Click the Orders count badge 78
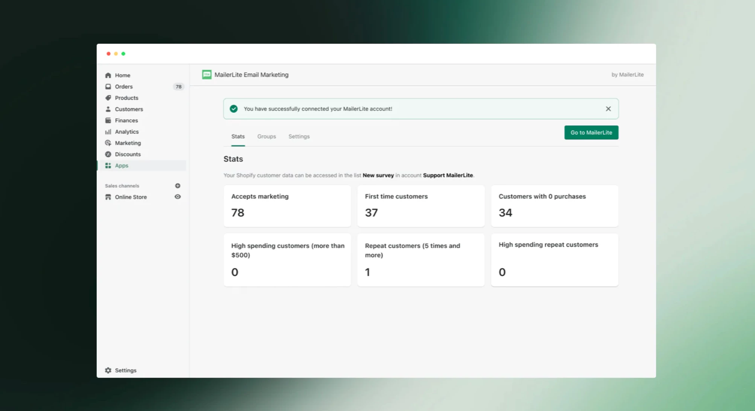 (x=178, y=87)
